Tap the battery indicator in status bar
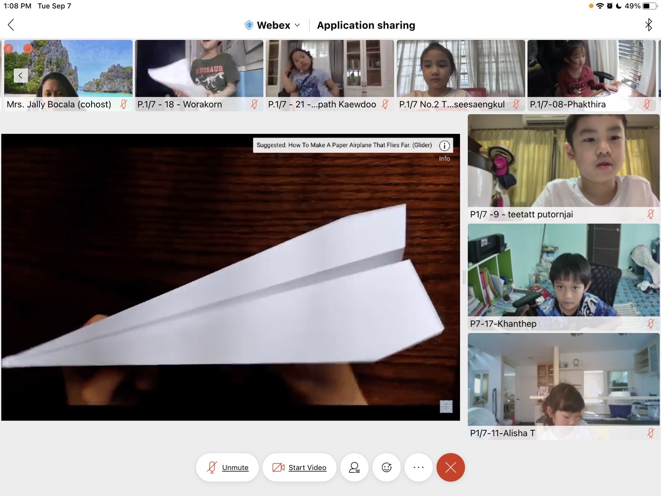 tap(649, 6)
